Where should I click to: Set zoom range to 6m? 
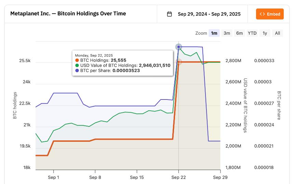239,33
